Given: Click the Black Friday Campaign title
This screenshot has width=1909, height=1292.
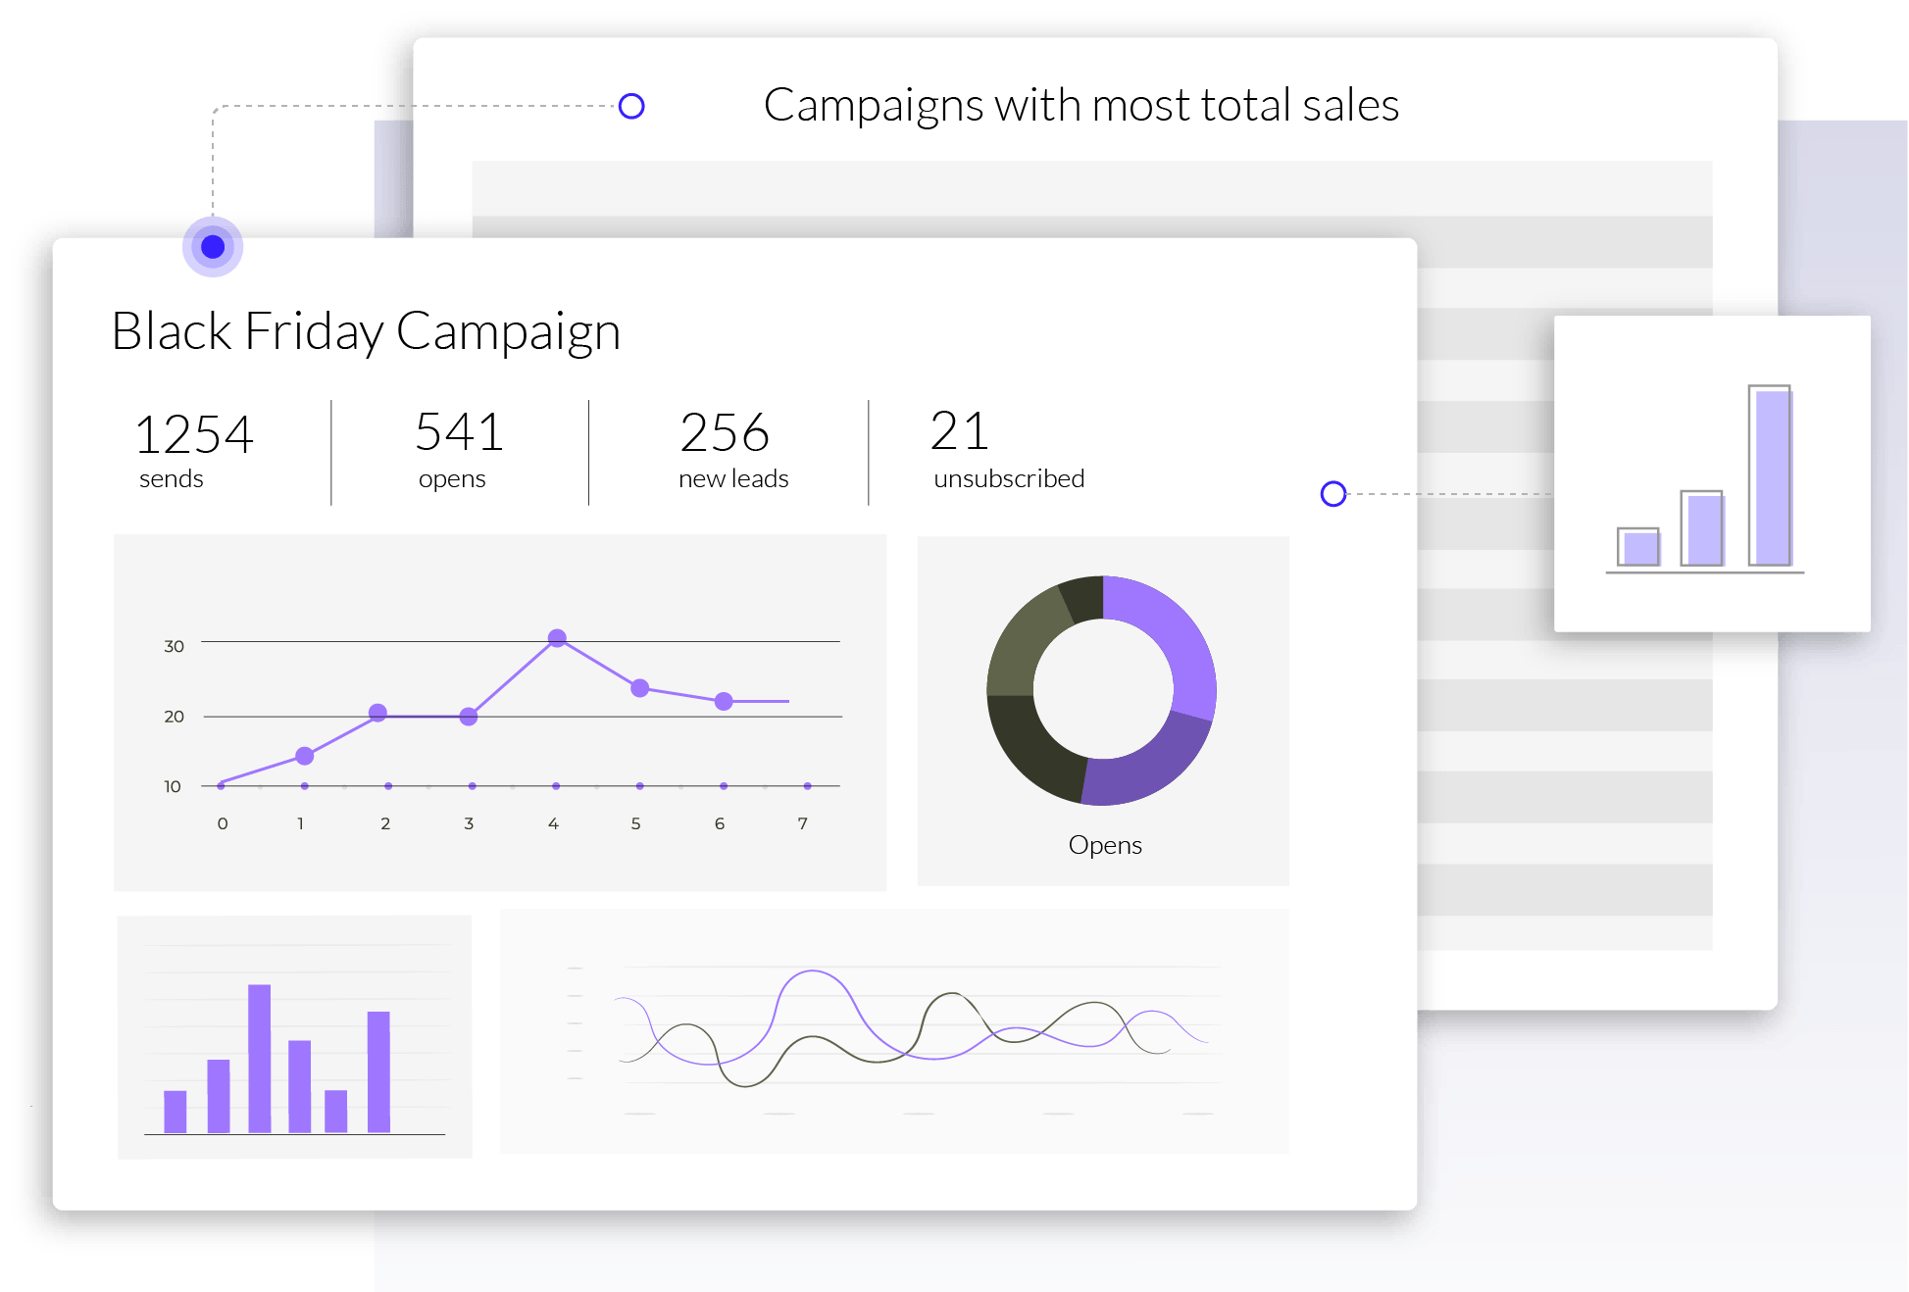Looking at the screenshot, I should pos(366,331).
